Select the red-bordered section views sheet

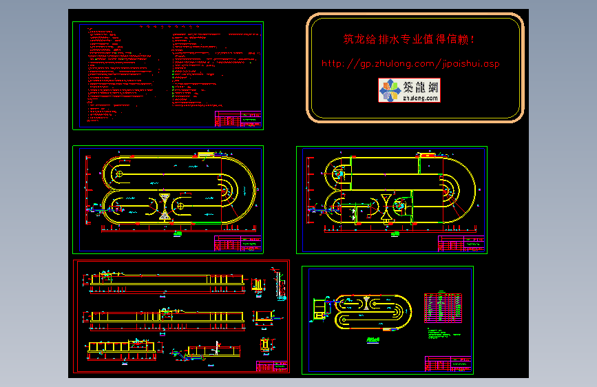click(182, 317)
